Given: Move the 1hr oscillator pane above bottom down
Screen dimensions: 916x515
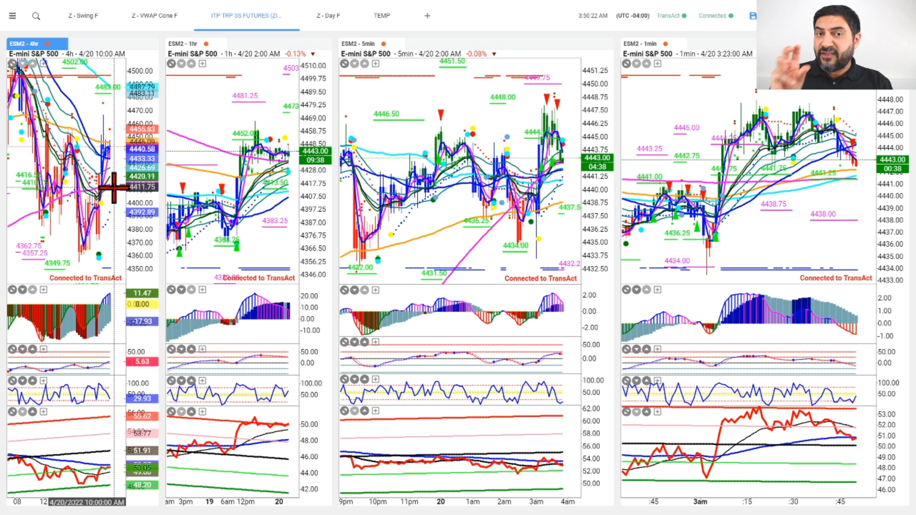Looking at the screenshot, I should 181,381.
